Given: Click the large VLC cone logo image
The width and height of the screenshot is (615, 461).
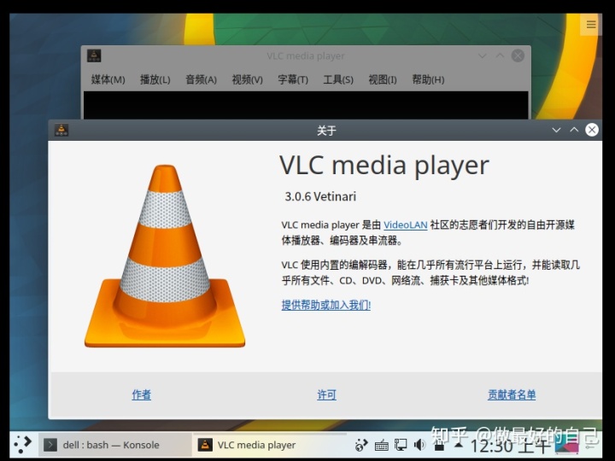Looking at the screenshot, I should tap(165, 256).
